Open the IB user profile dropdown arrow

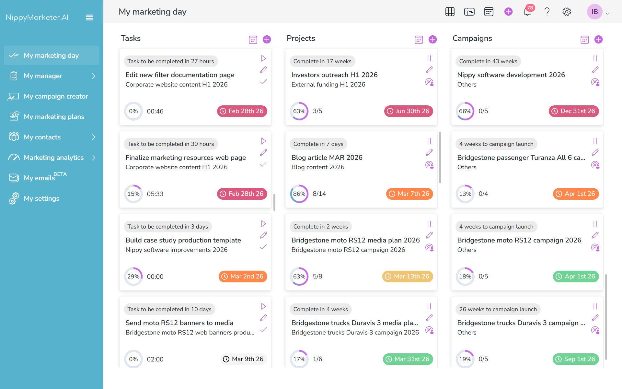point(607,13)
